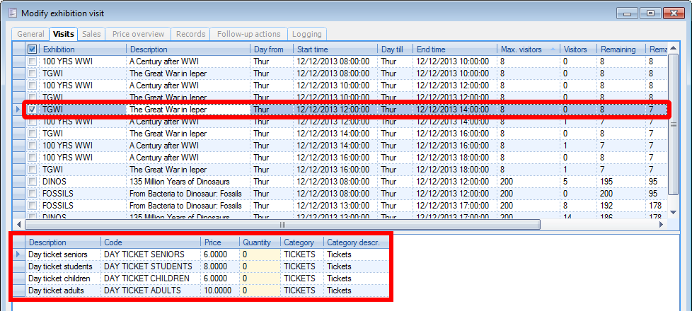Check the DINOS 08:00 exhibition row checkbox
This screenshot has height=311, width=692.
pos(33,182)
